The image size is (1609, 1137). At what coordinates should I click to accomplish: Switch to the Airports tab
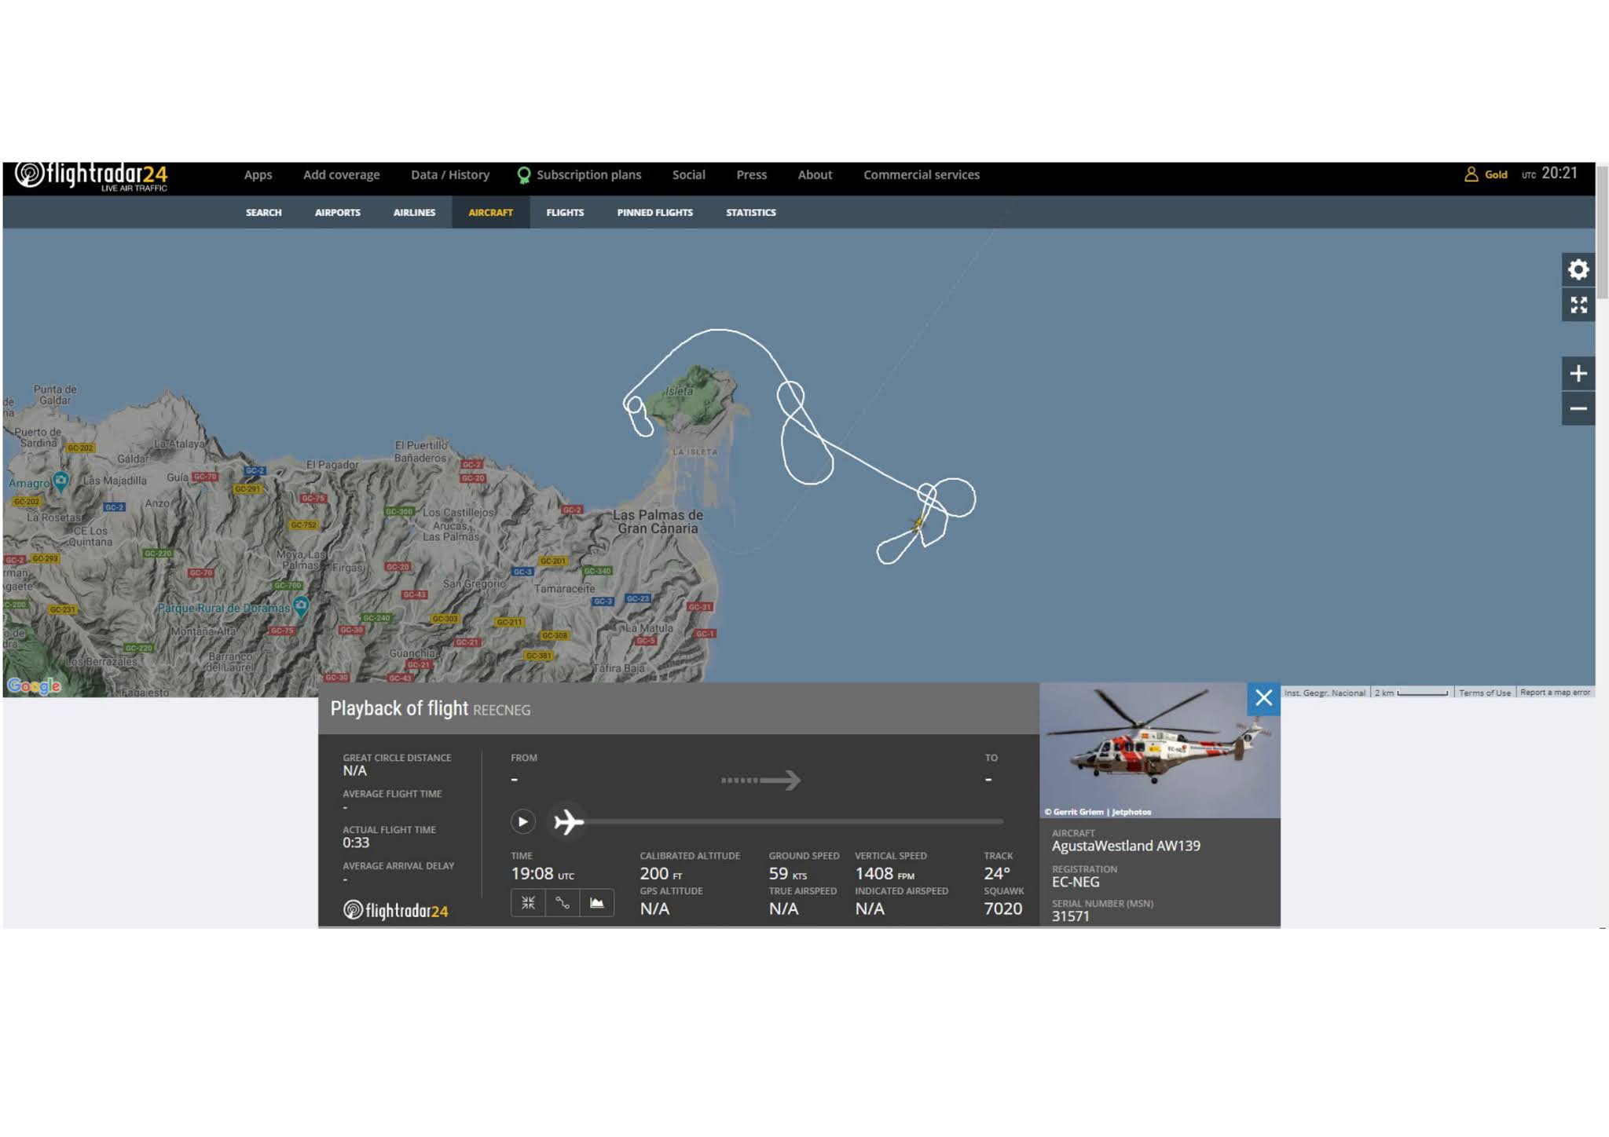point(337,213)
